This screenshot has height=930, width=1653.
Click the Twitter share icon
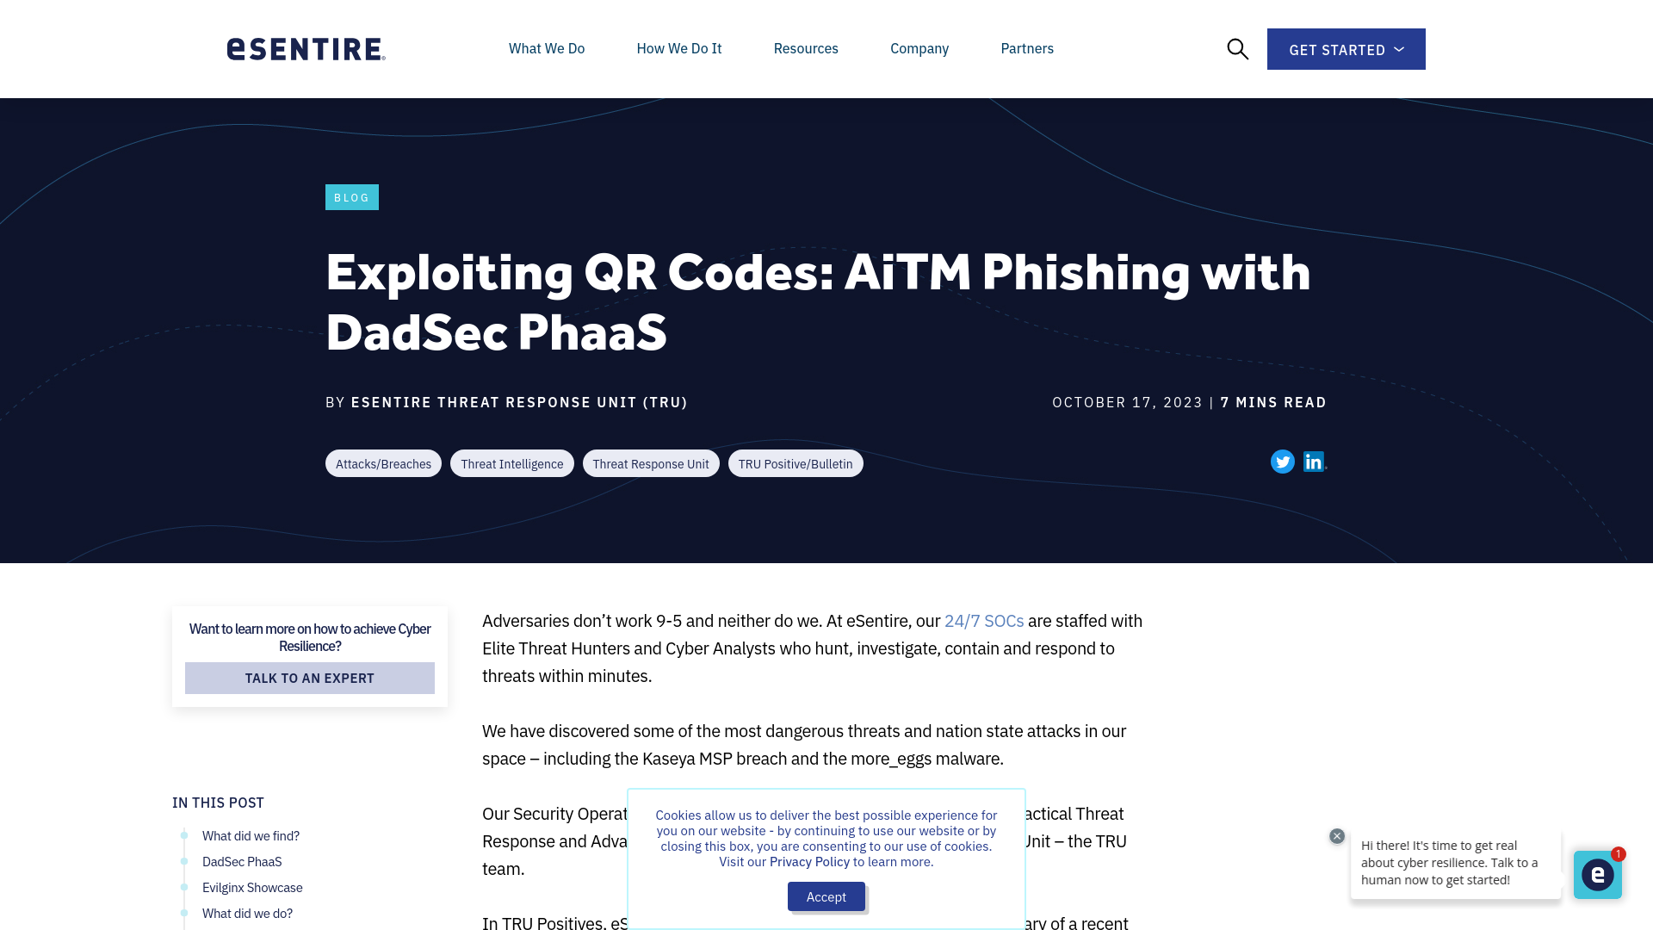(1283, 462)
